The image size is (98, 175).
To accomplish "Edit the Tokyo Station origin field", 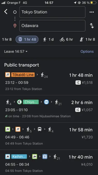I will pos(52,12).
